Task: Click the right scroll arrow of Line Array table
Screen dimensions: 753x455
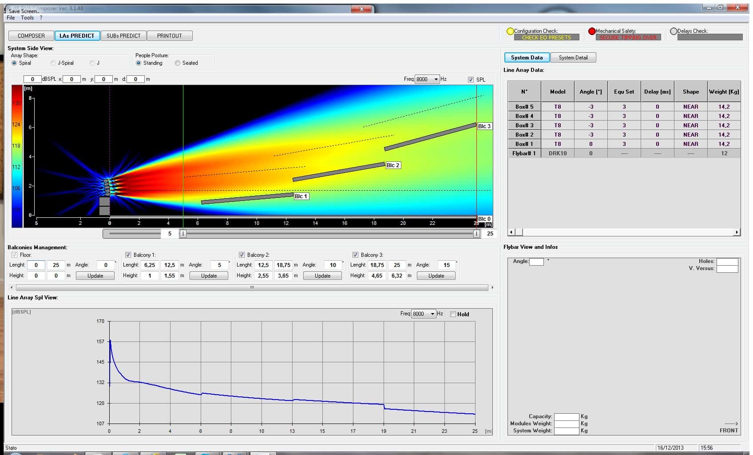Action: tap(737, 232)
